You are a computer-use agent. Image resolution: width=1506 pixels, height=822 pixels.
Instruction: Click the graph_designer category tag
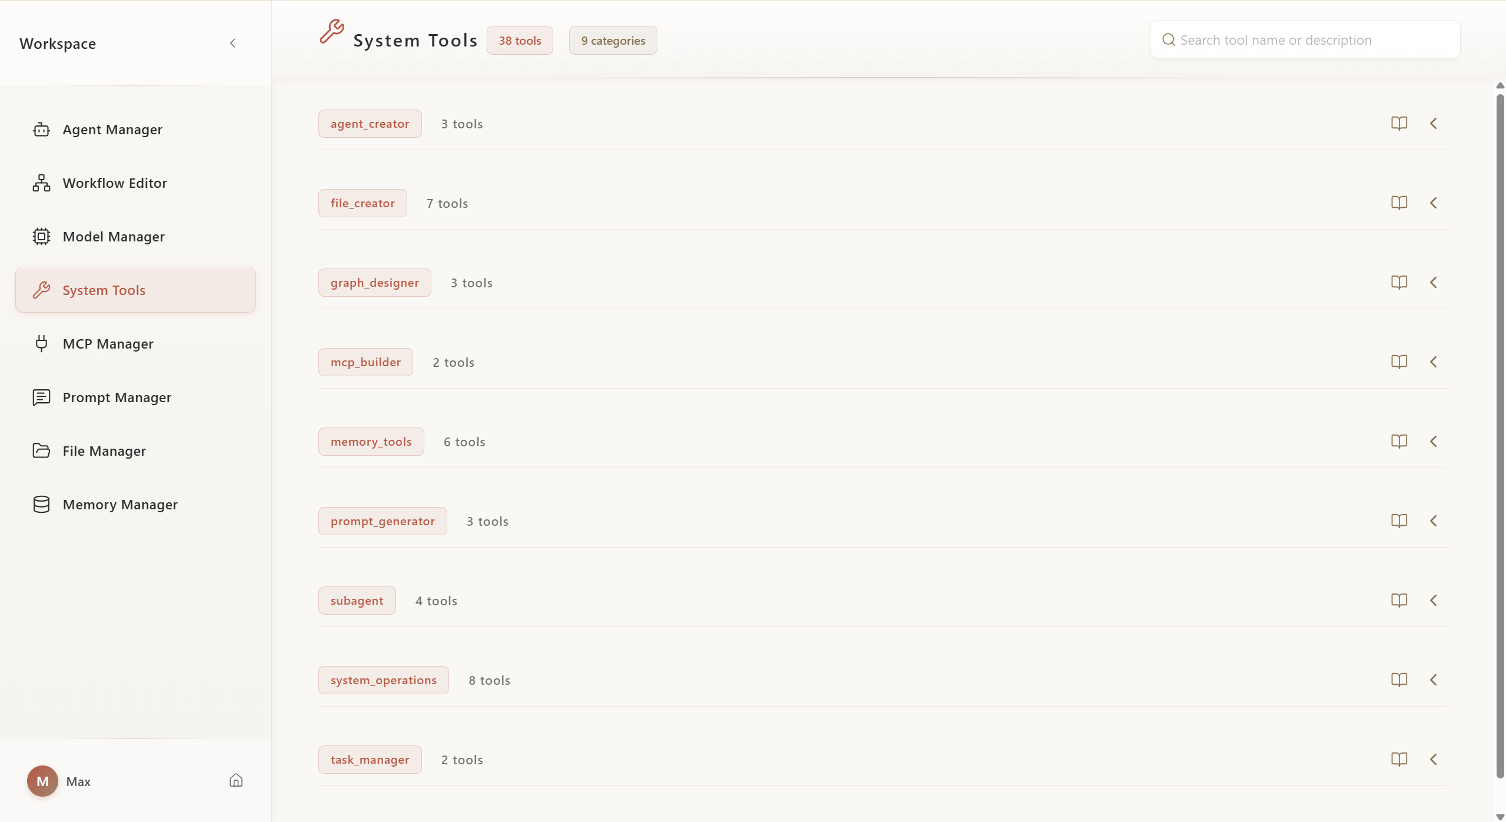[375, 282]
